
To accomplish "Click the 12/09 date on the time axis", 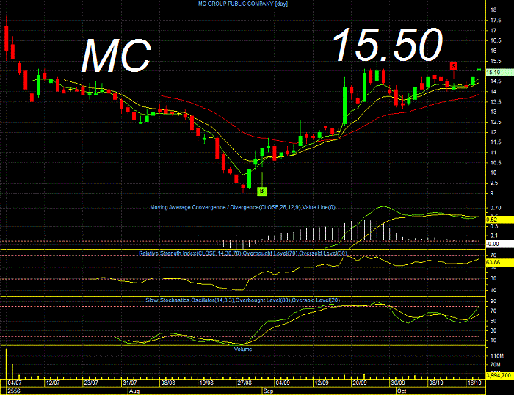I will pos(322,383).
